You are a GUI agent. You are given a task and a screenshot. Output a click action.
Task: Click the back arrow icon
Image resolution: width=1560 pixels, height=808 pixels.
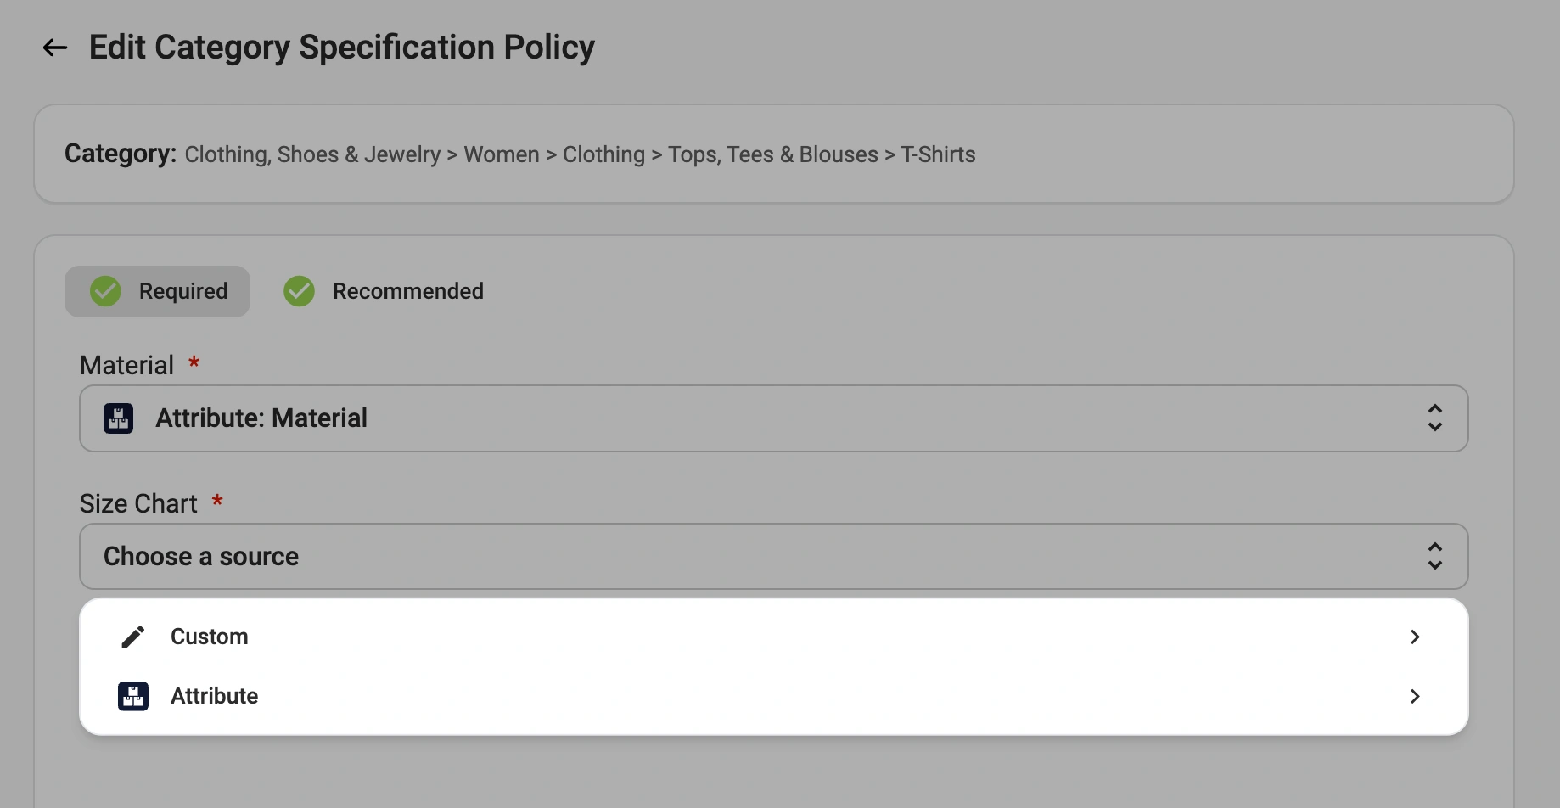(x=55, y=48)
